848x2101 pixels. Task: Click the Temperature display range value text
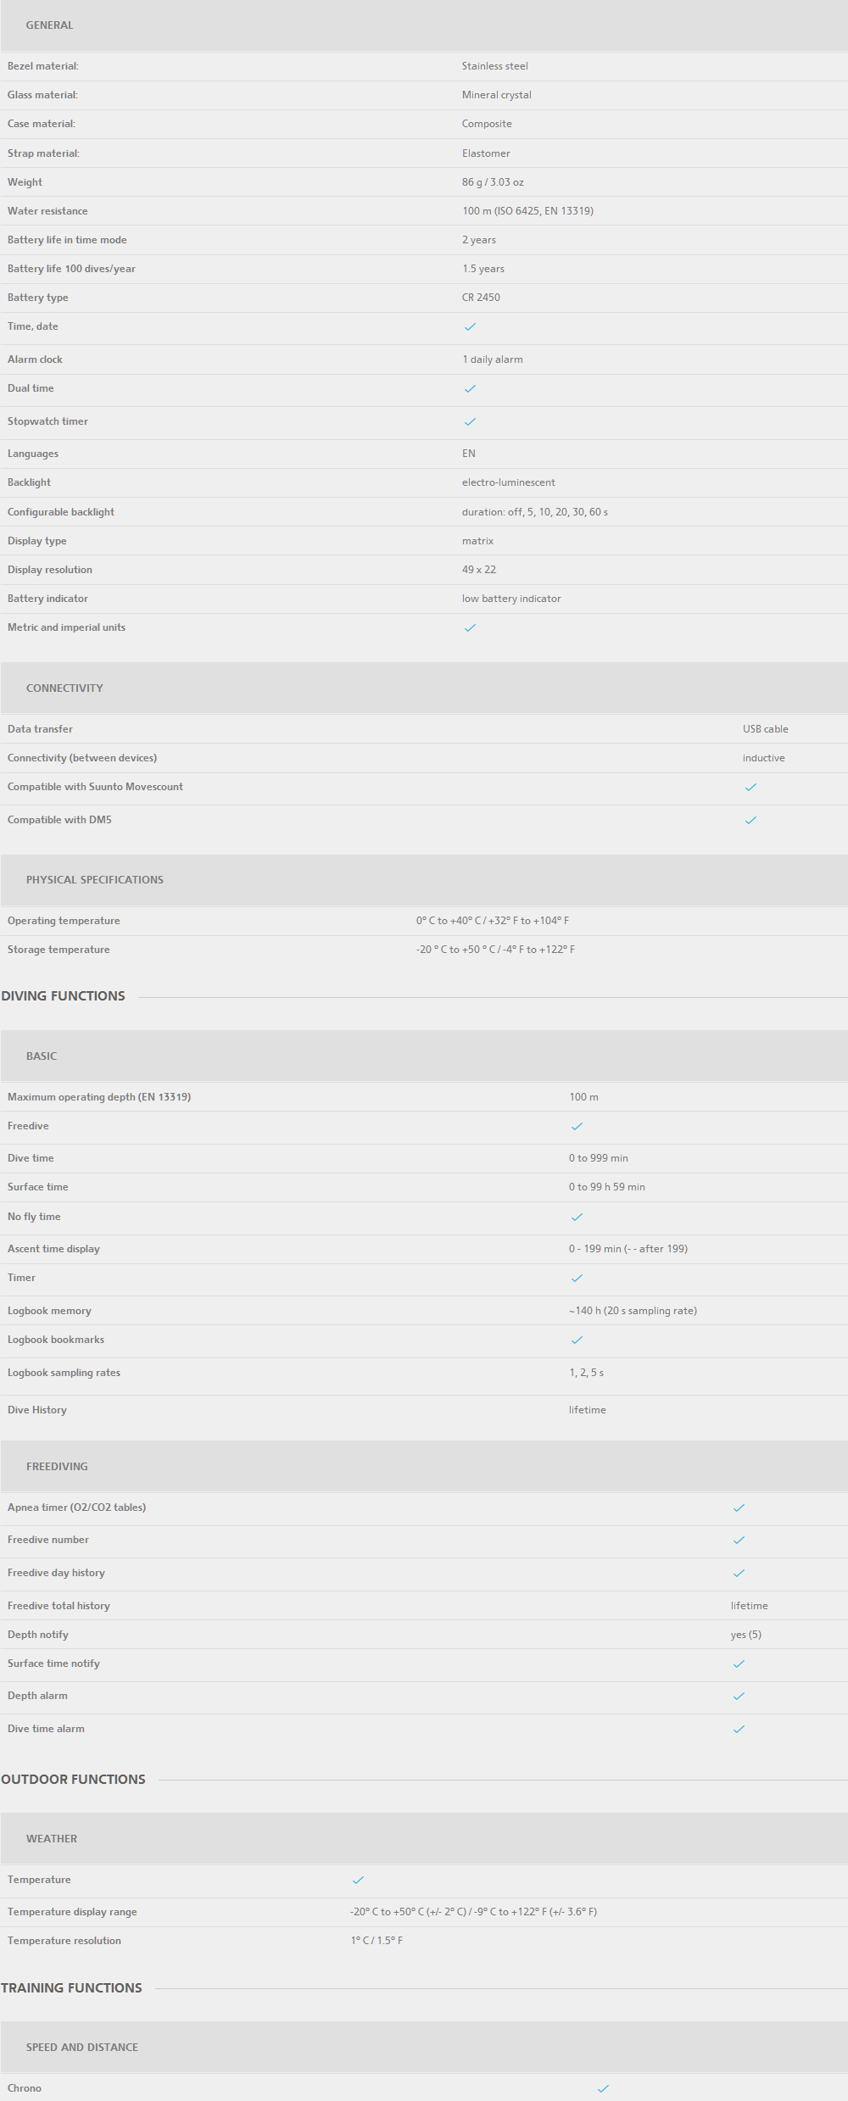[x=473, y=1912]
